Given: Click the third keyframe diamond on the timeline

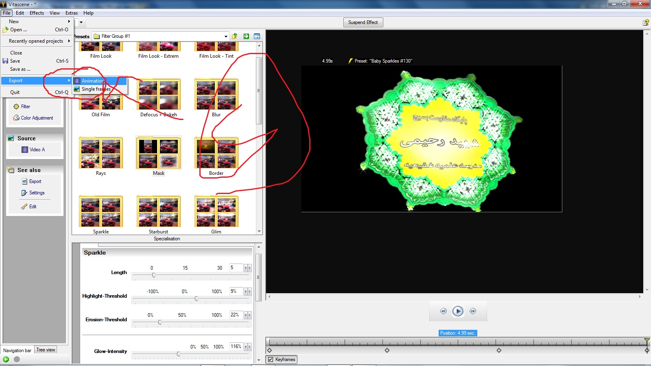Looking at the screenshot, I should [499, 350].
